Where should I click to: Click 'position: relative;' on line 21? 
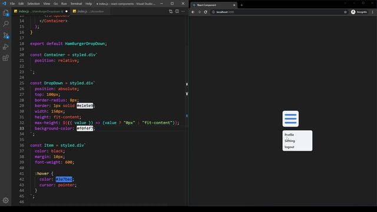coord(57,61)
